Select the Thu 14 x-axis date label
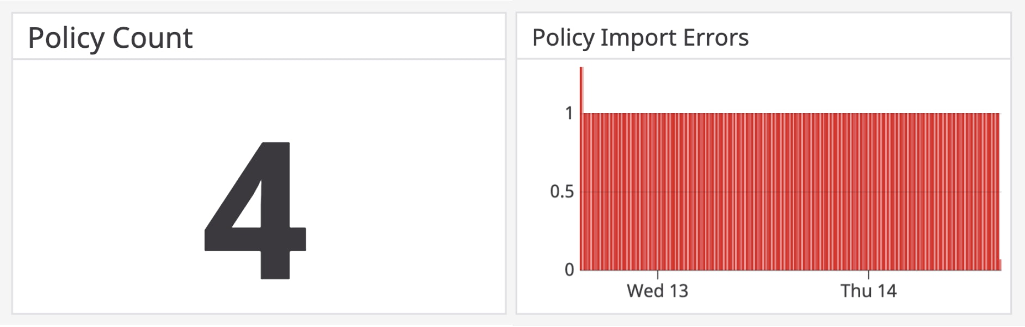The image size is (1025, 327). (868, 291)
